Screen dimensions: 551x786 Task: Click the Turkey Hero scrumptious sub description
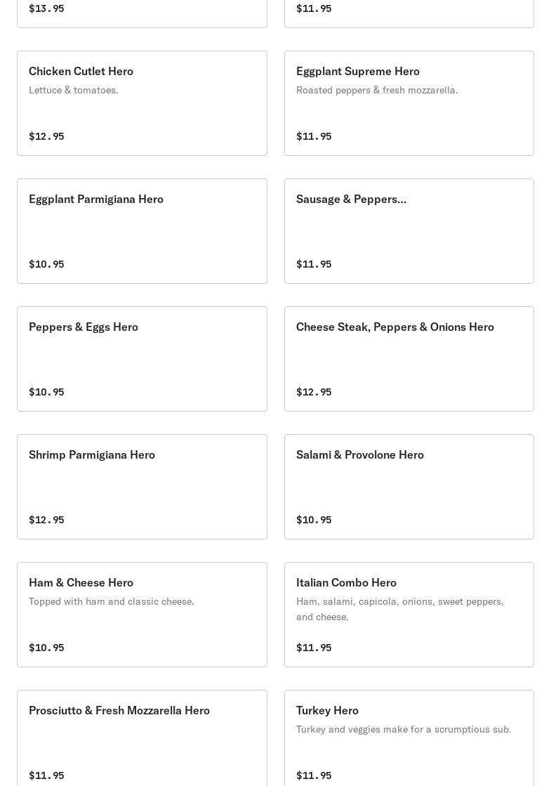(x=404, y=729)
